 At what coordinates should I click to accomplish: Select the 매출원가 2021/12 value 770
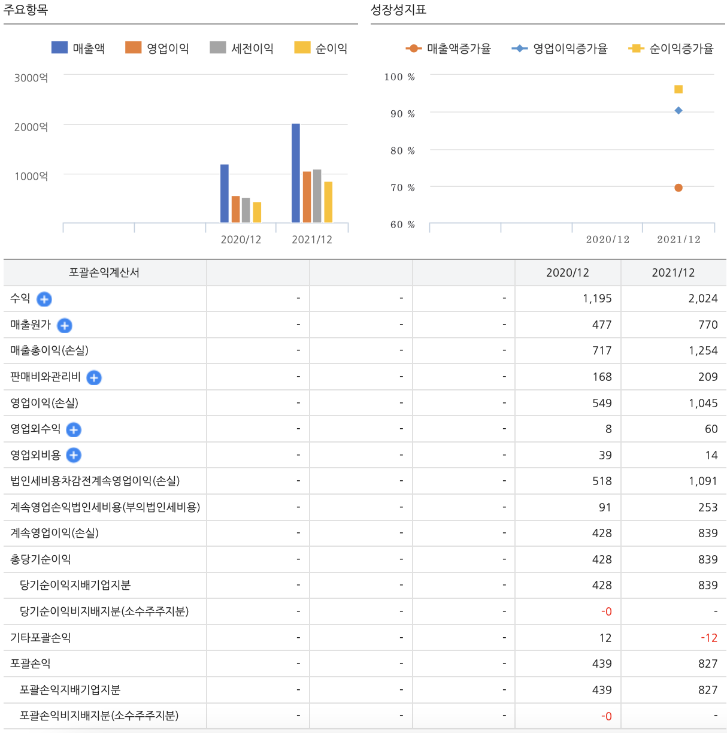pyautogui.click(x=708, y=325)
